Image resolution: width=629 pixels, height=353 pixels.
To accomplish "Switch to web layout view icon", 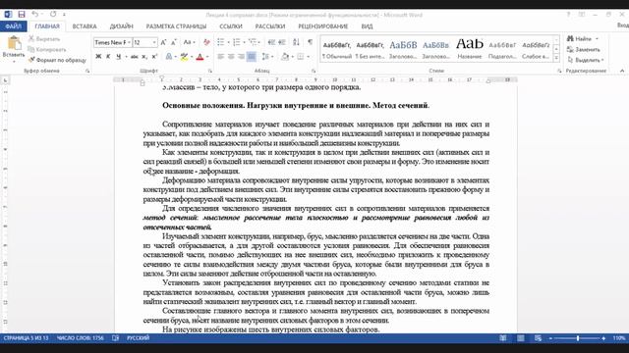I will (x=538, y=338).
